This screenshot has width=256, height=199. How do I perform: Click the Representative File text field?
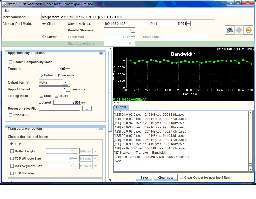[59, 108]
